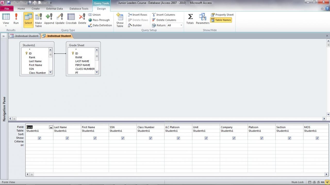Save using the quick access Save icon
This screenshot has height=185, width=330.
click(9, 3)
